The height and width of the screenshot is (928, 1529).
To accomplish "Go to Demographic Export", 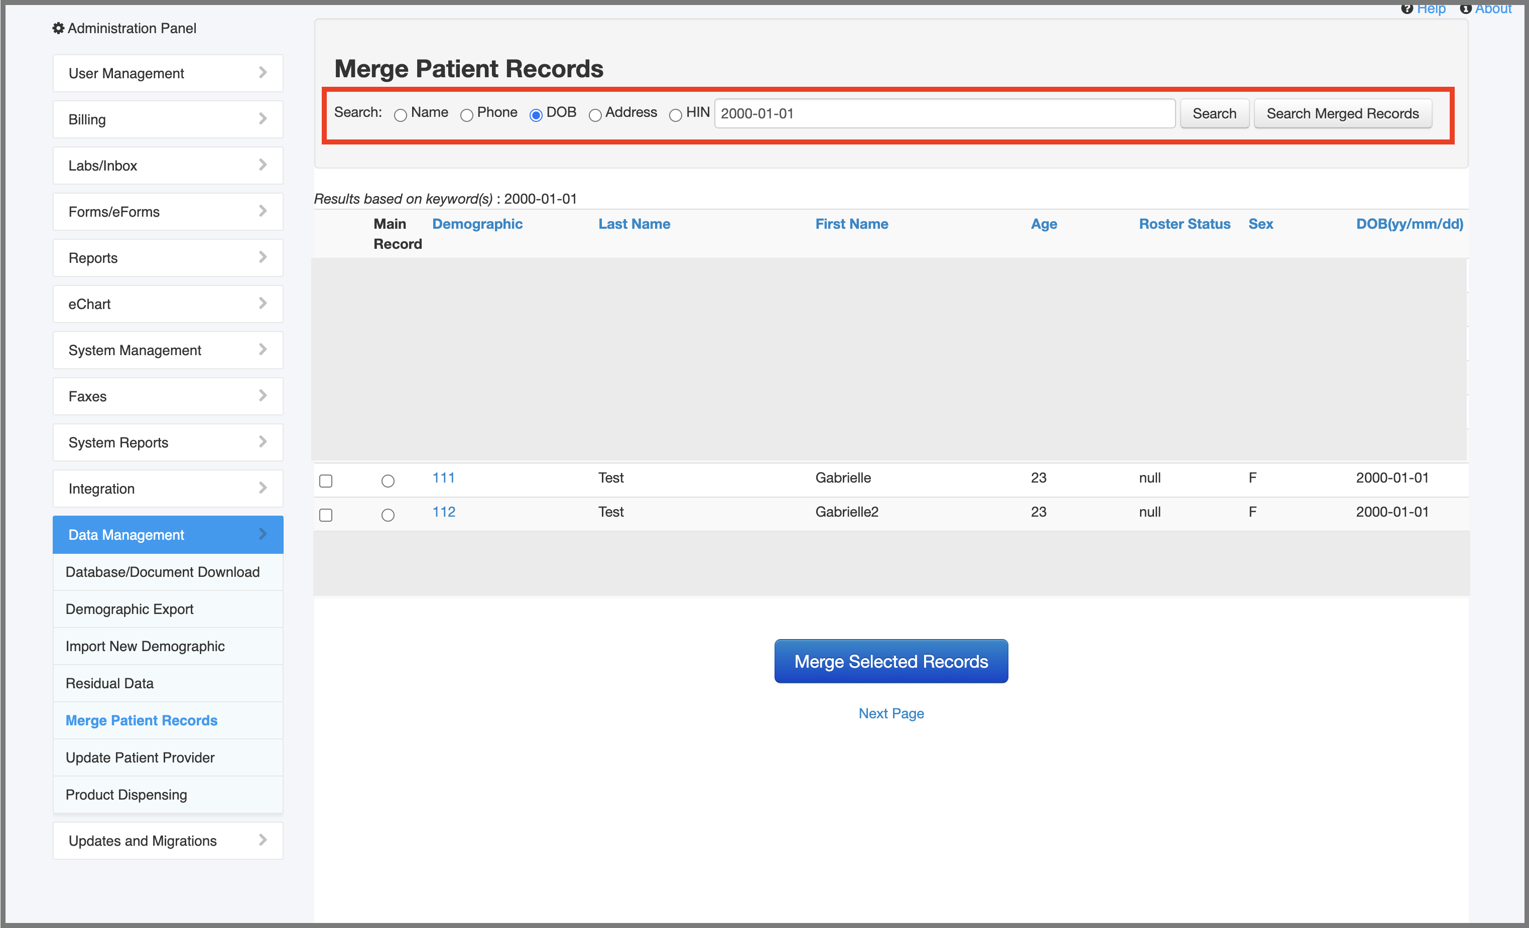I will [x=168, y=609].
